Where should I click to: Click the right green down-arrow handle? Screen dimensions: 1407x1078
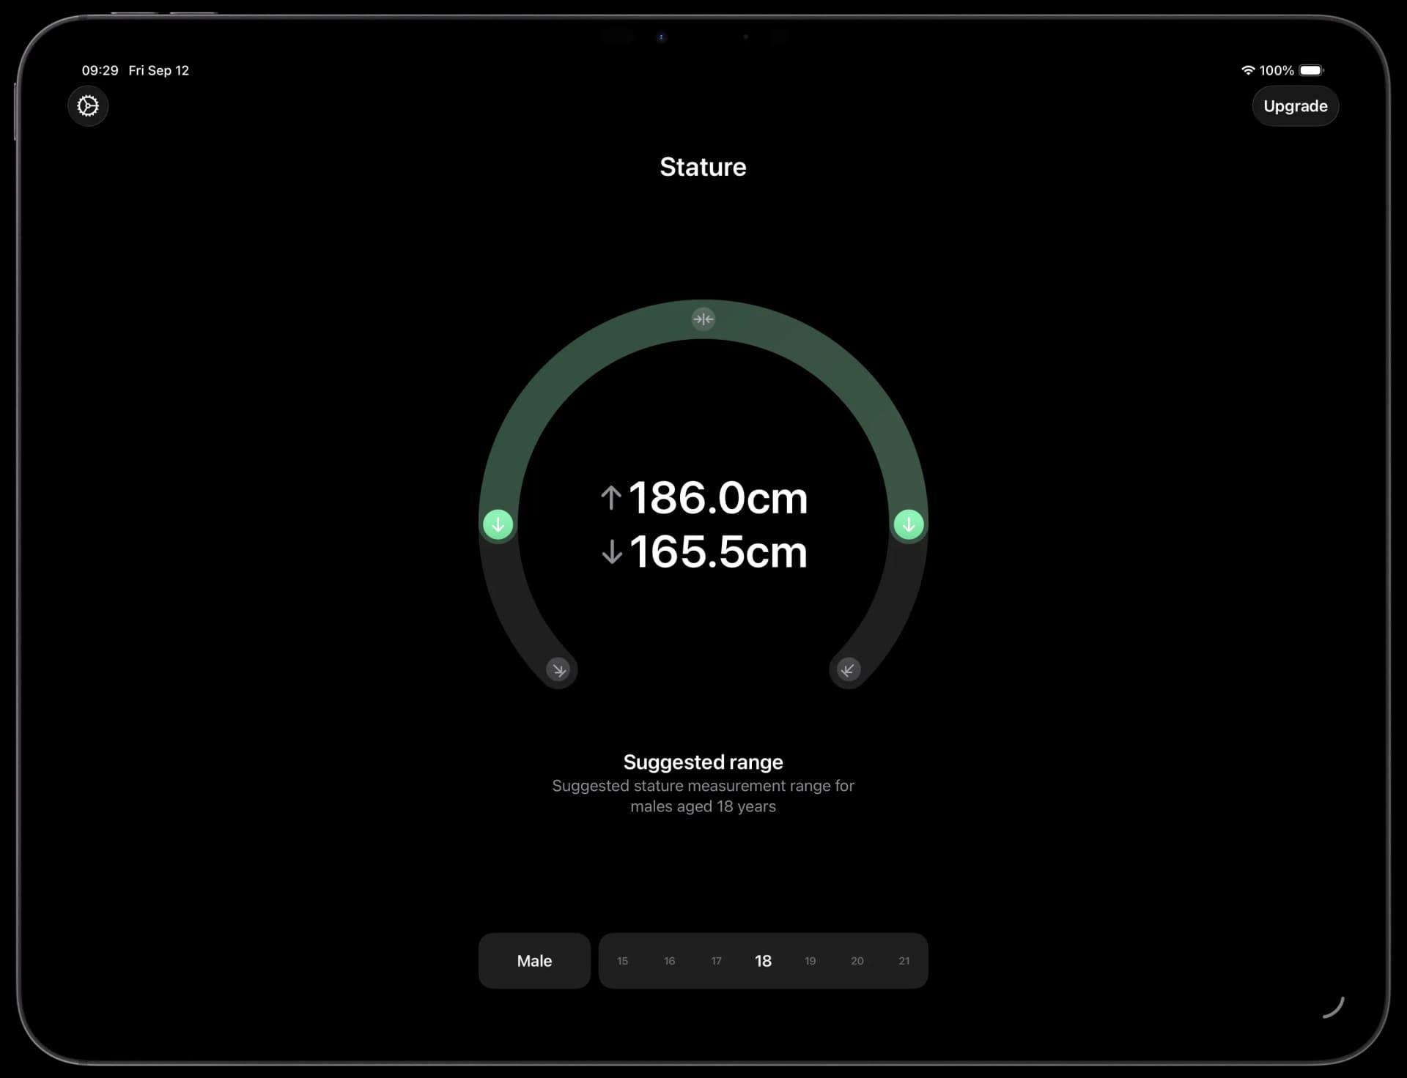point(909,524)
